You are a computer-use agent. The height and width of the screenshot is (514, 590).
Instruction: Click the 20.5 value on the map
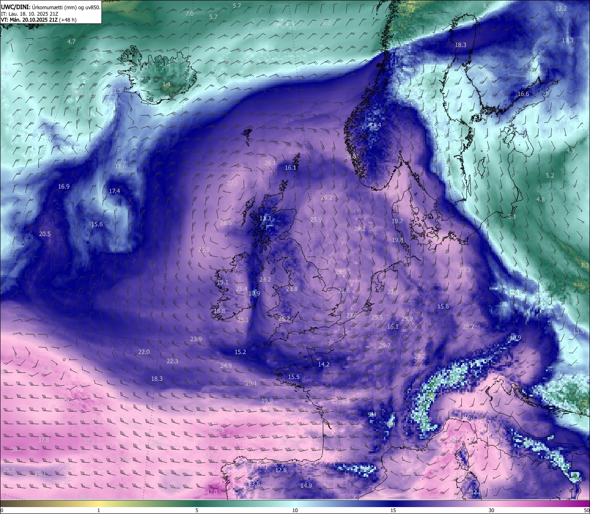[x=45, y=234]
